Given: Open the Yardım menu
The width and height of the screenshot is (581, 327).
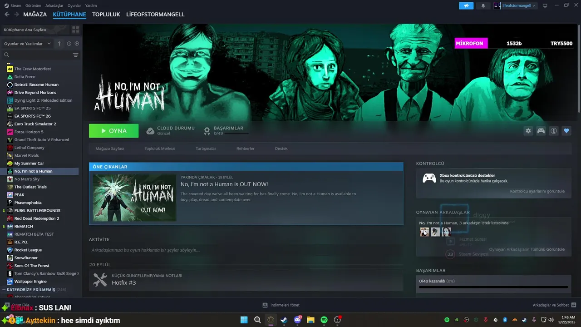Looking at the screenshot, I should point(91,5).
